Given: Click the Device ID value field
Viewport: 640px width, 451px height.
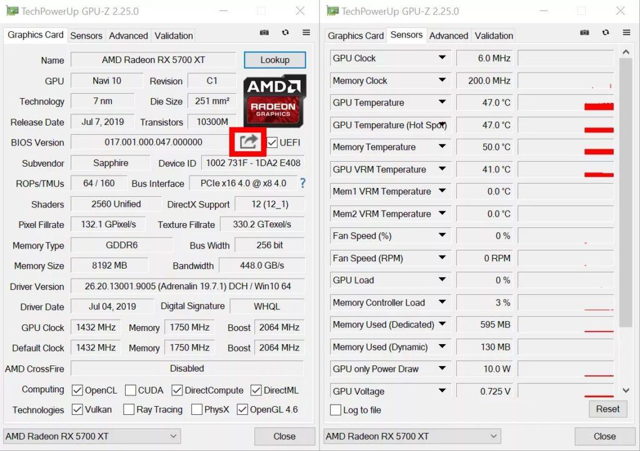Looking at the screenshot, I should click(253, 163).
